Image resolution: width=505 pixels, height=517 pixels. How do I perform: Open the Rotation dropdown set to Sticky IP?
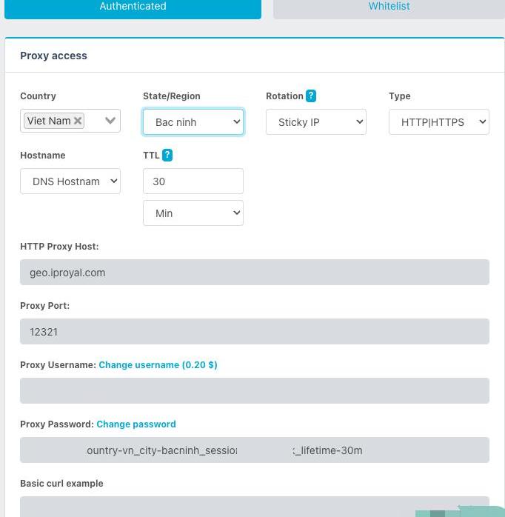[x=316, y=122]
